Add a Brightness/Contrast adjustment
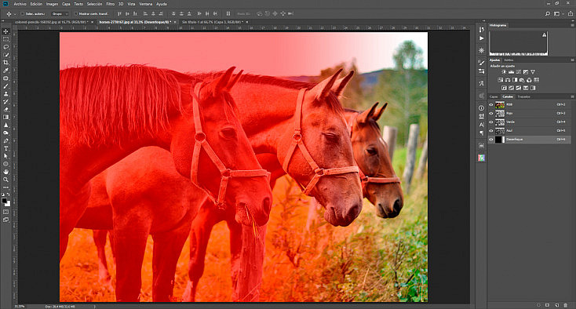 [504, 72]
